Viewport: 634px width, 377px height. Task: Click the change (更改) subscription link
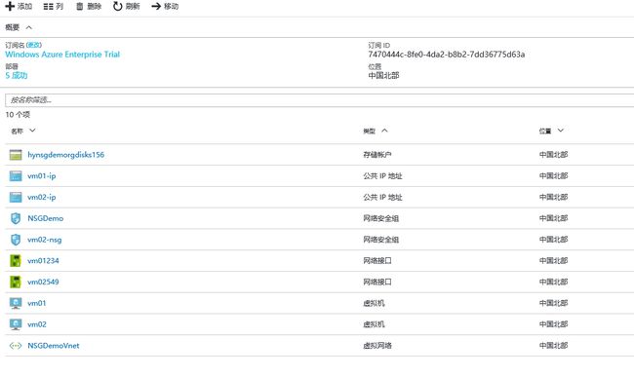point(34,45)
